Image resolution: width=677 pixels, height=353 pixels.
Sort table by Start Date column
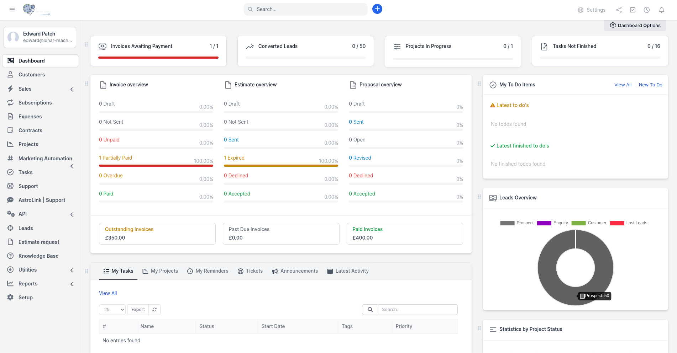pos(298,326)
